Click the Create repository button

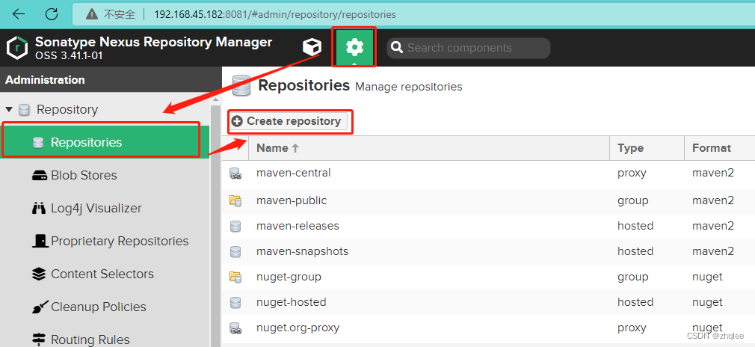[289, 121]
